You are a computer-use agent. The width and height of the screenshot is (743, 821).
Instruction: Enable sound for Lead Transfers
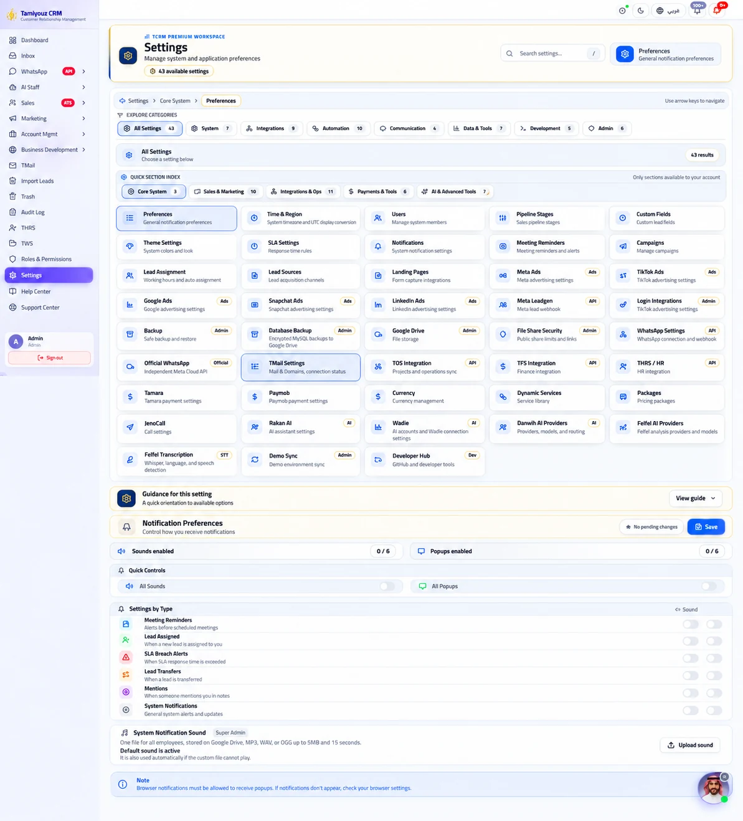691,675
